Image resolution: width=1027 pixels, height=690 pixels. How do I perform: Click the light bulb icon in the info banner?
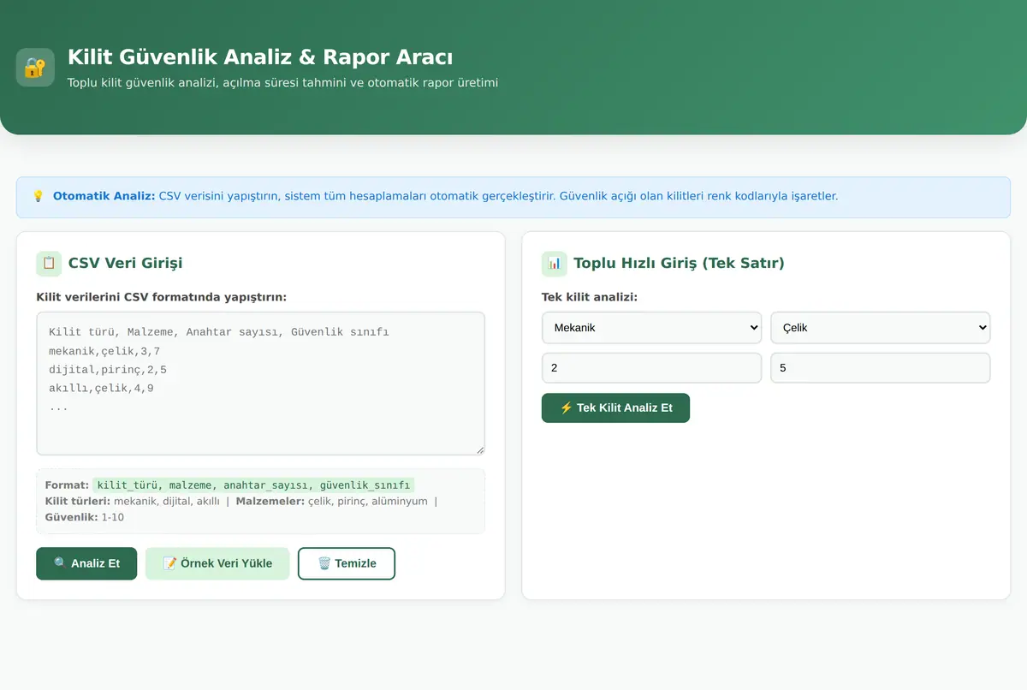pos(38,196)
